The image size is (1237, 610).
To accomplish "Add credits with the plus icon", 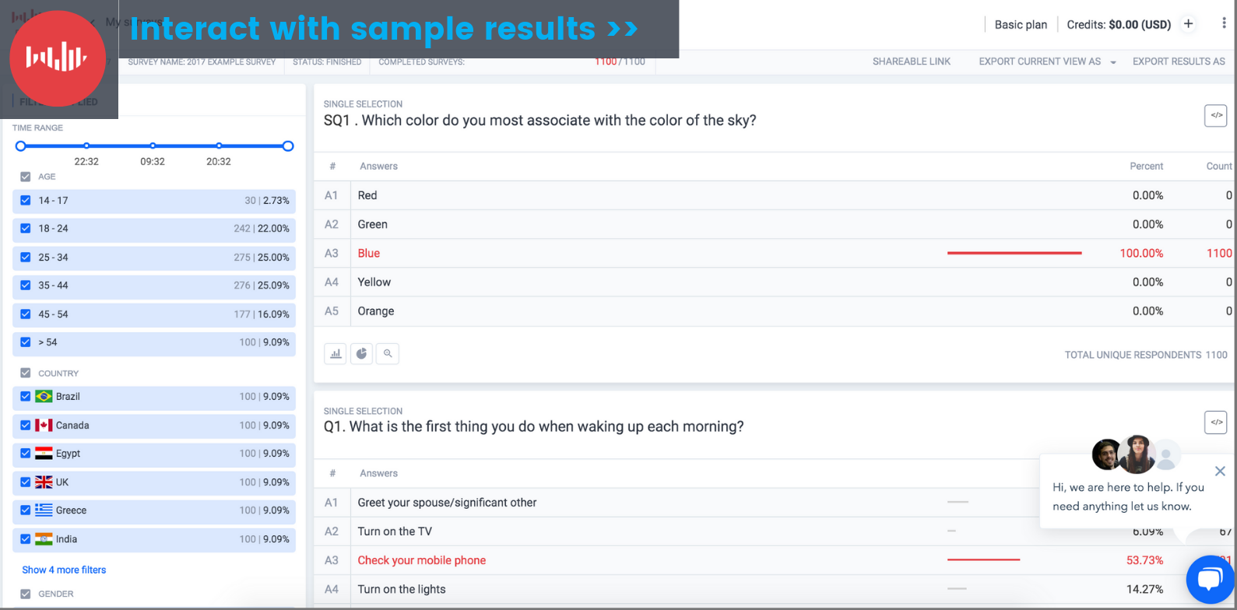I will (1188, 24).
